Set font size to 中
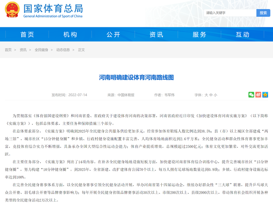Screen dimensions: 273x204 [x=211, y=95]
